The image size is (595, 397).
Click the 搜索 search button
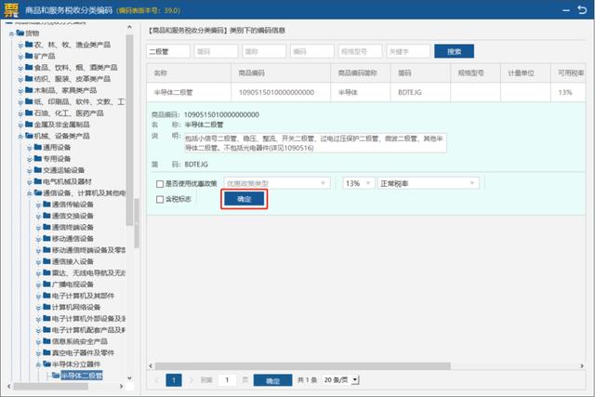(x=454, y=51)
